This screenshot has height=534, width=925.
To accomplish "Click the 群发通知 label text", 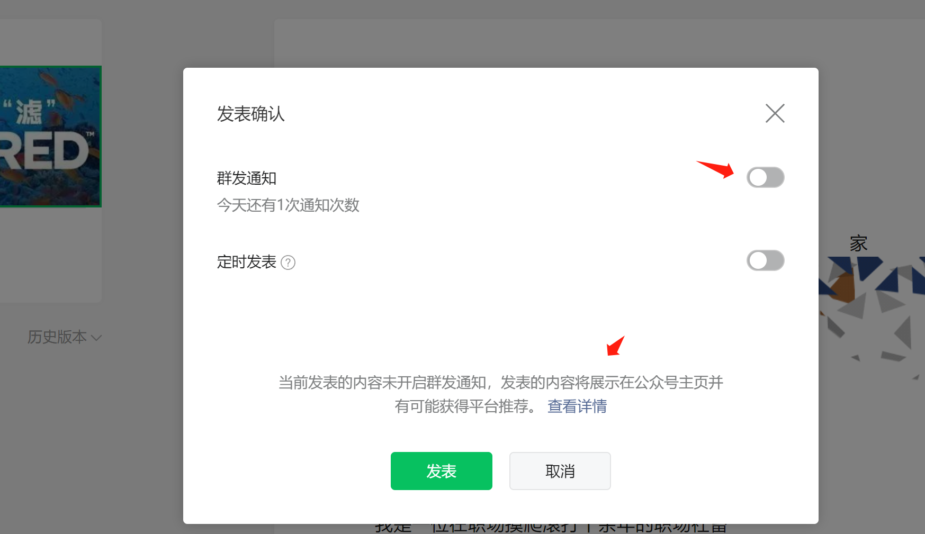I will point(247,178).
